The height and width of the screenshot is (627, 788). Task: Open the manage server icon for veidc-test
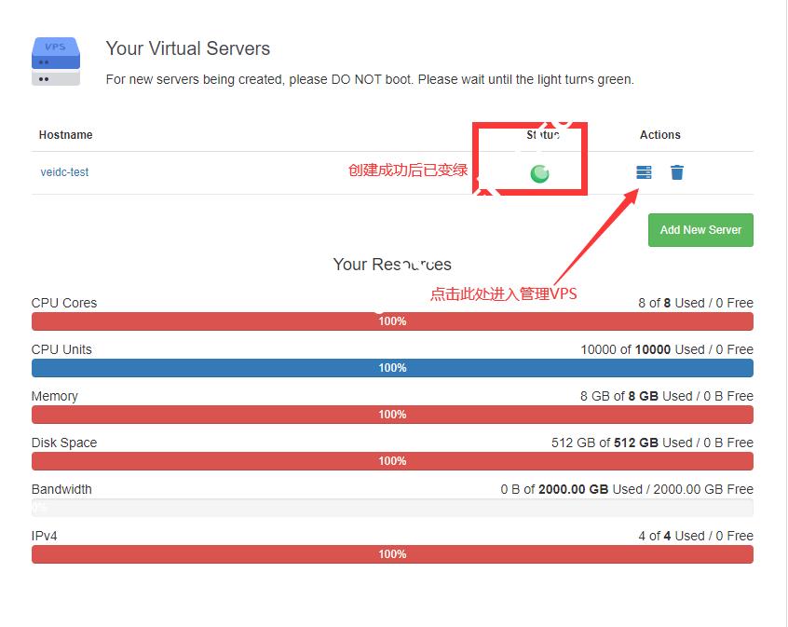click(x=644, y=172)
